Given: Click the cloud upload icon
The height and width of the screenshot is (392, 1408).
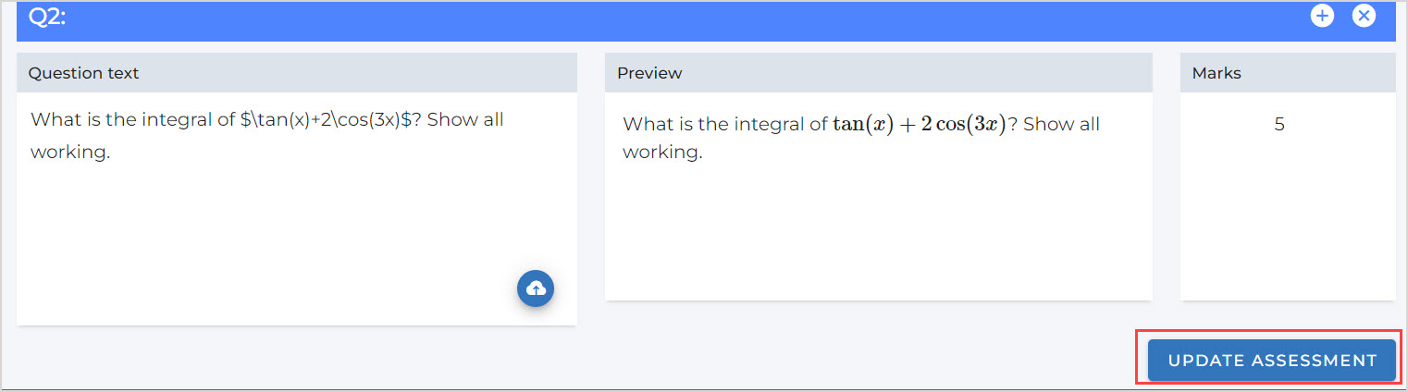Looking at the screenshot, I should click(535, 288).
